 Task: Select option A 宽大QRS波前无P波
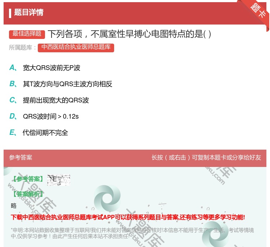pos(45,68)
